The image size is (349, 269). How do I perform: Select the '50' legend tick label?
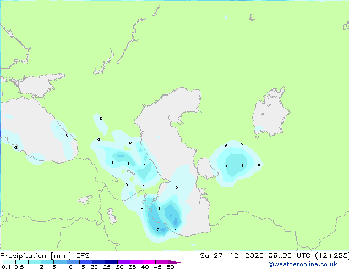tap(170, 267)
